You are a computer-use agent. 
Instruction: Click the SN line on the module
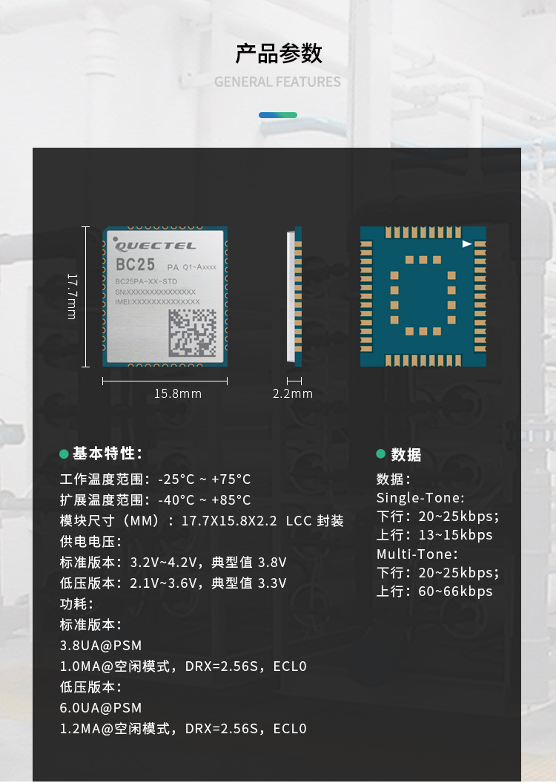(155, 292)
